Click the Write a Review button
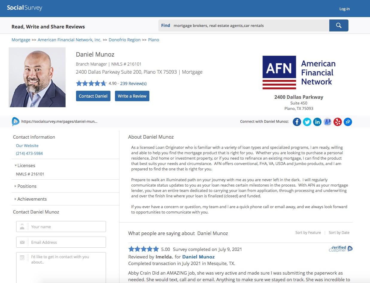This screenshot has width=370, height=283. pos(132,96)
